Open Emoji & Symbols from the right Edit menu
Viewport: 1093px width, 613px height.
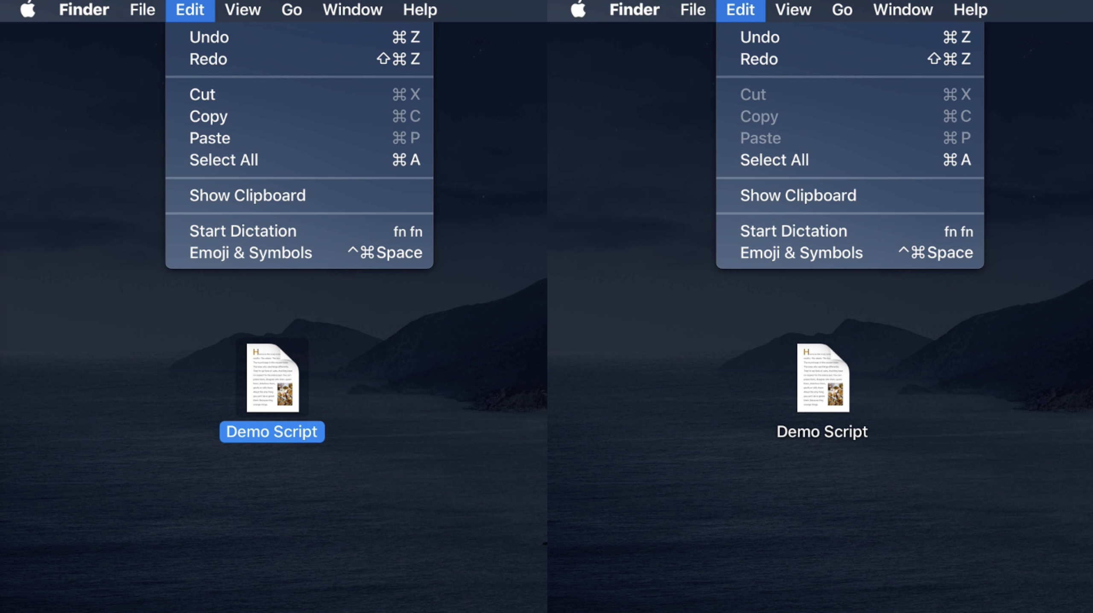point(801,253)
